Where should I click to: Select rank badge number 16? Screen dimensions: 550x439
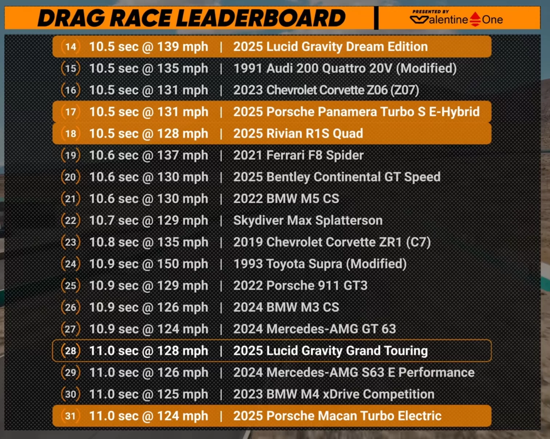(71, 90)
